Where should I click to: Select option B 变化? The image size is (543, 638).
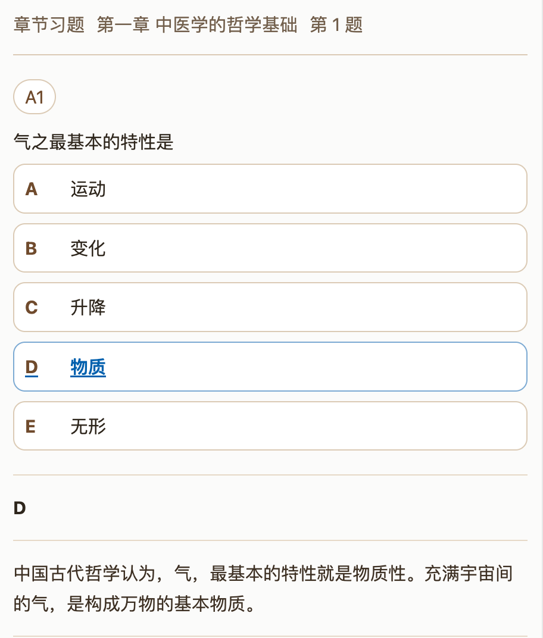click(x=270, y=248)
